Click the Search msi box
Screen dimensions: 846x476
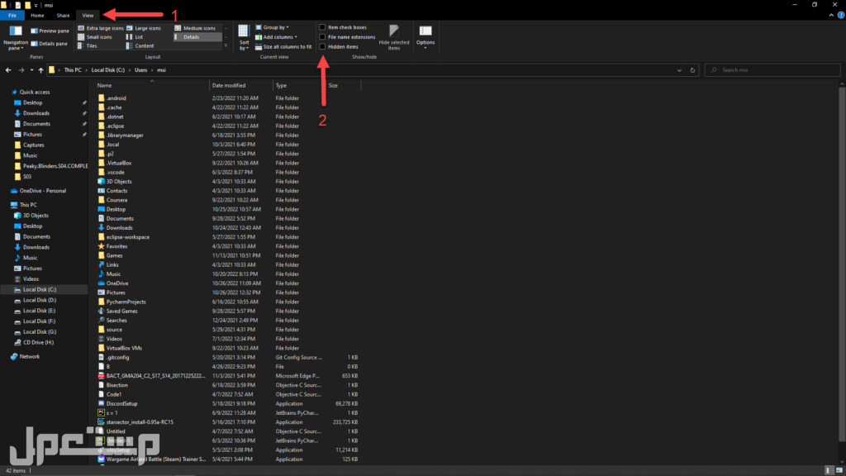772,70
